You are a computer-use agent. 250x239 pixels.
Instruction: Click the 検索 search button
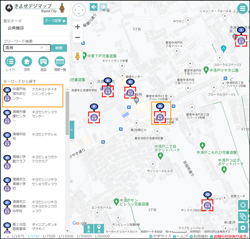click(x=59, y=48)
